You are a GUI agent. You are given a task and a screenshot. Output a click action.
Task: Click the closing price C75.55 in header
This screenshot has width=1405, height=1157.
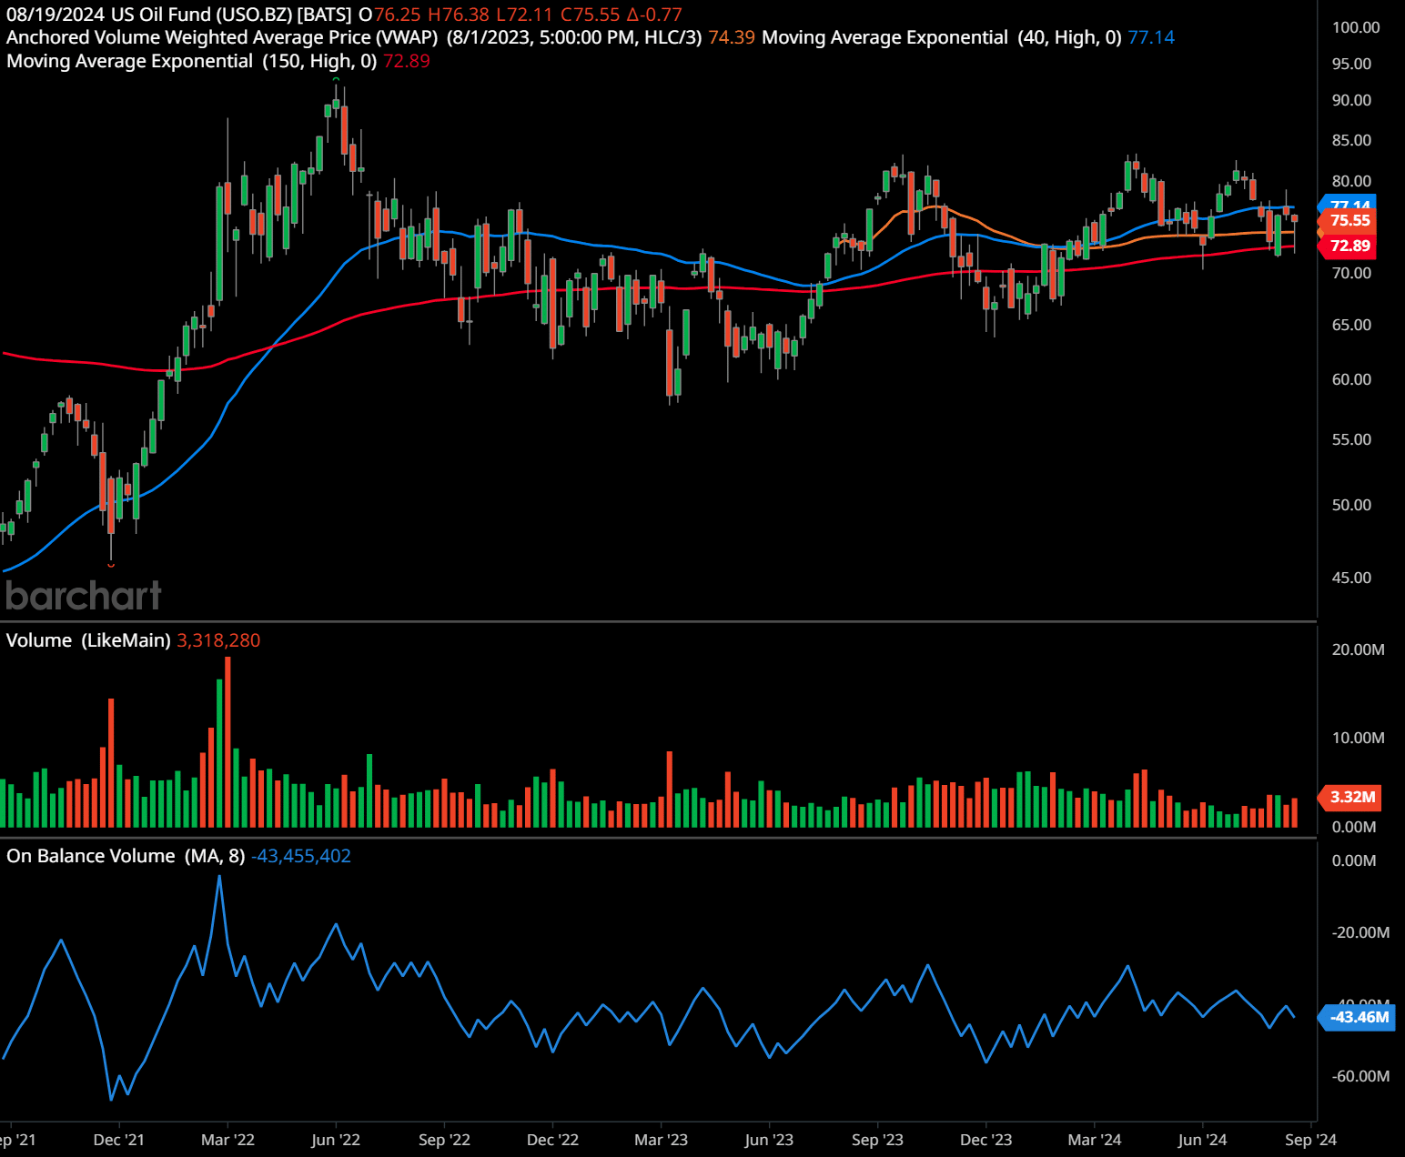[590, 15]
